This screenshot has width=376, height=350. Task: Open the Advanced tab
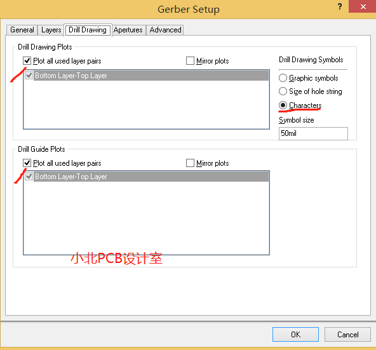[x=165, y=30]
